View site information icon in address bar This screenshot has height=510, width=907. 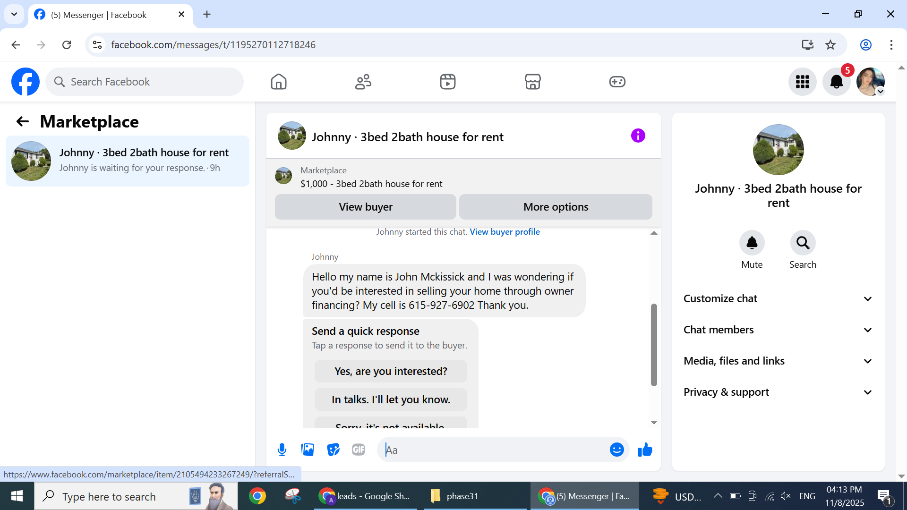click(x=97, y=45)
